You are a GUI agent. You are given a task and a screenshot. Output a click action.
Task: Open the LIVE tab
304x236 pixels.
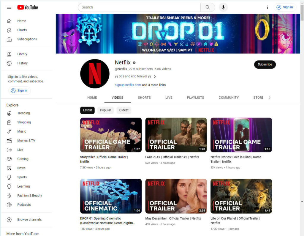pos(169,97)
